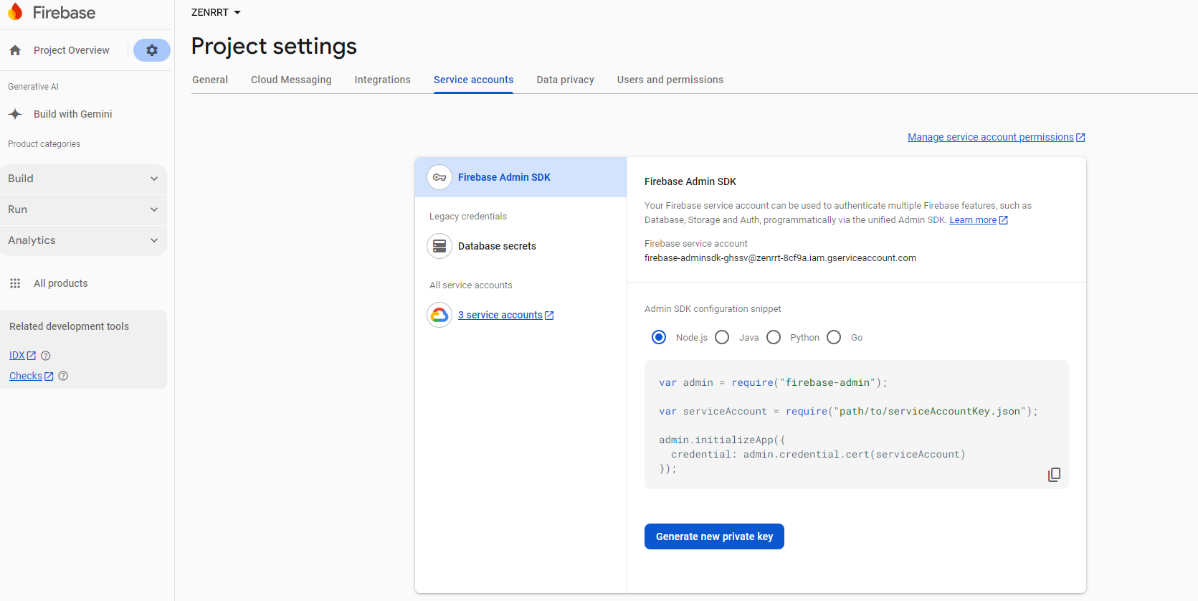Click the help icon next to Checks
Image resolution: width=1198 pixels, height=601 pixels.
tap(63, 376)
